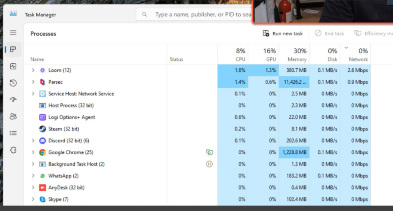This screenshot has width=393, height=211.
Task: Sort by the GPU column header
Action: [263, 54]
